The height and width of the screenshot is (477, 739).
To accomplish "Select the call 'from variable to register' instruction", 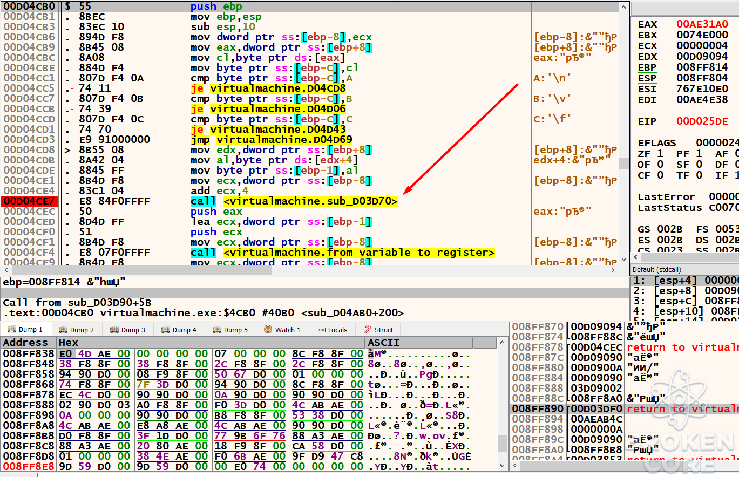I will point(343,253).
